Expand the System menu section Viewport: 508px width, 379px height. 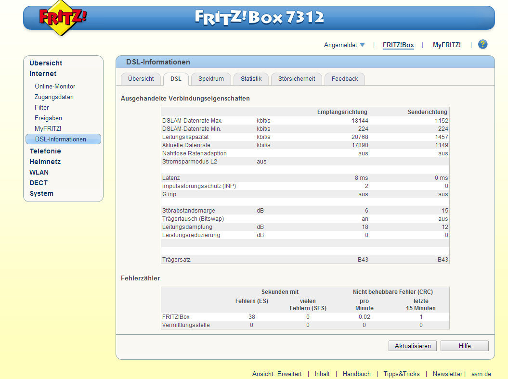41,193
